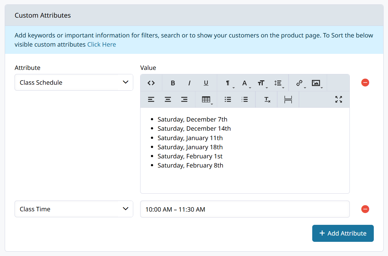Open the font size dropdown
The image size is (388, 256).
[261, 83]
